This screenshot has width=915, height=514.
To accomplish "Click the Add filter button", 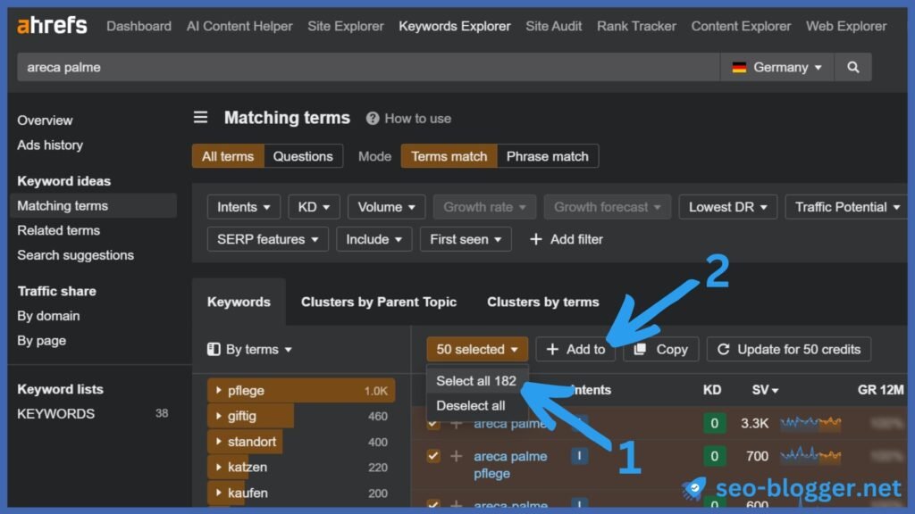I will [566, 239].
